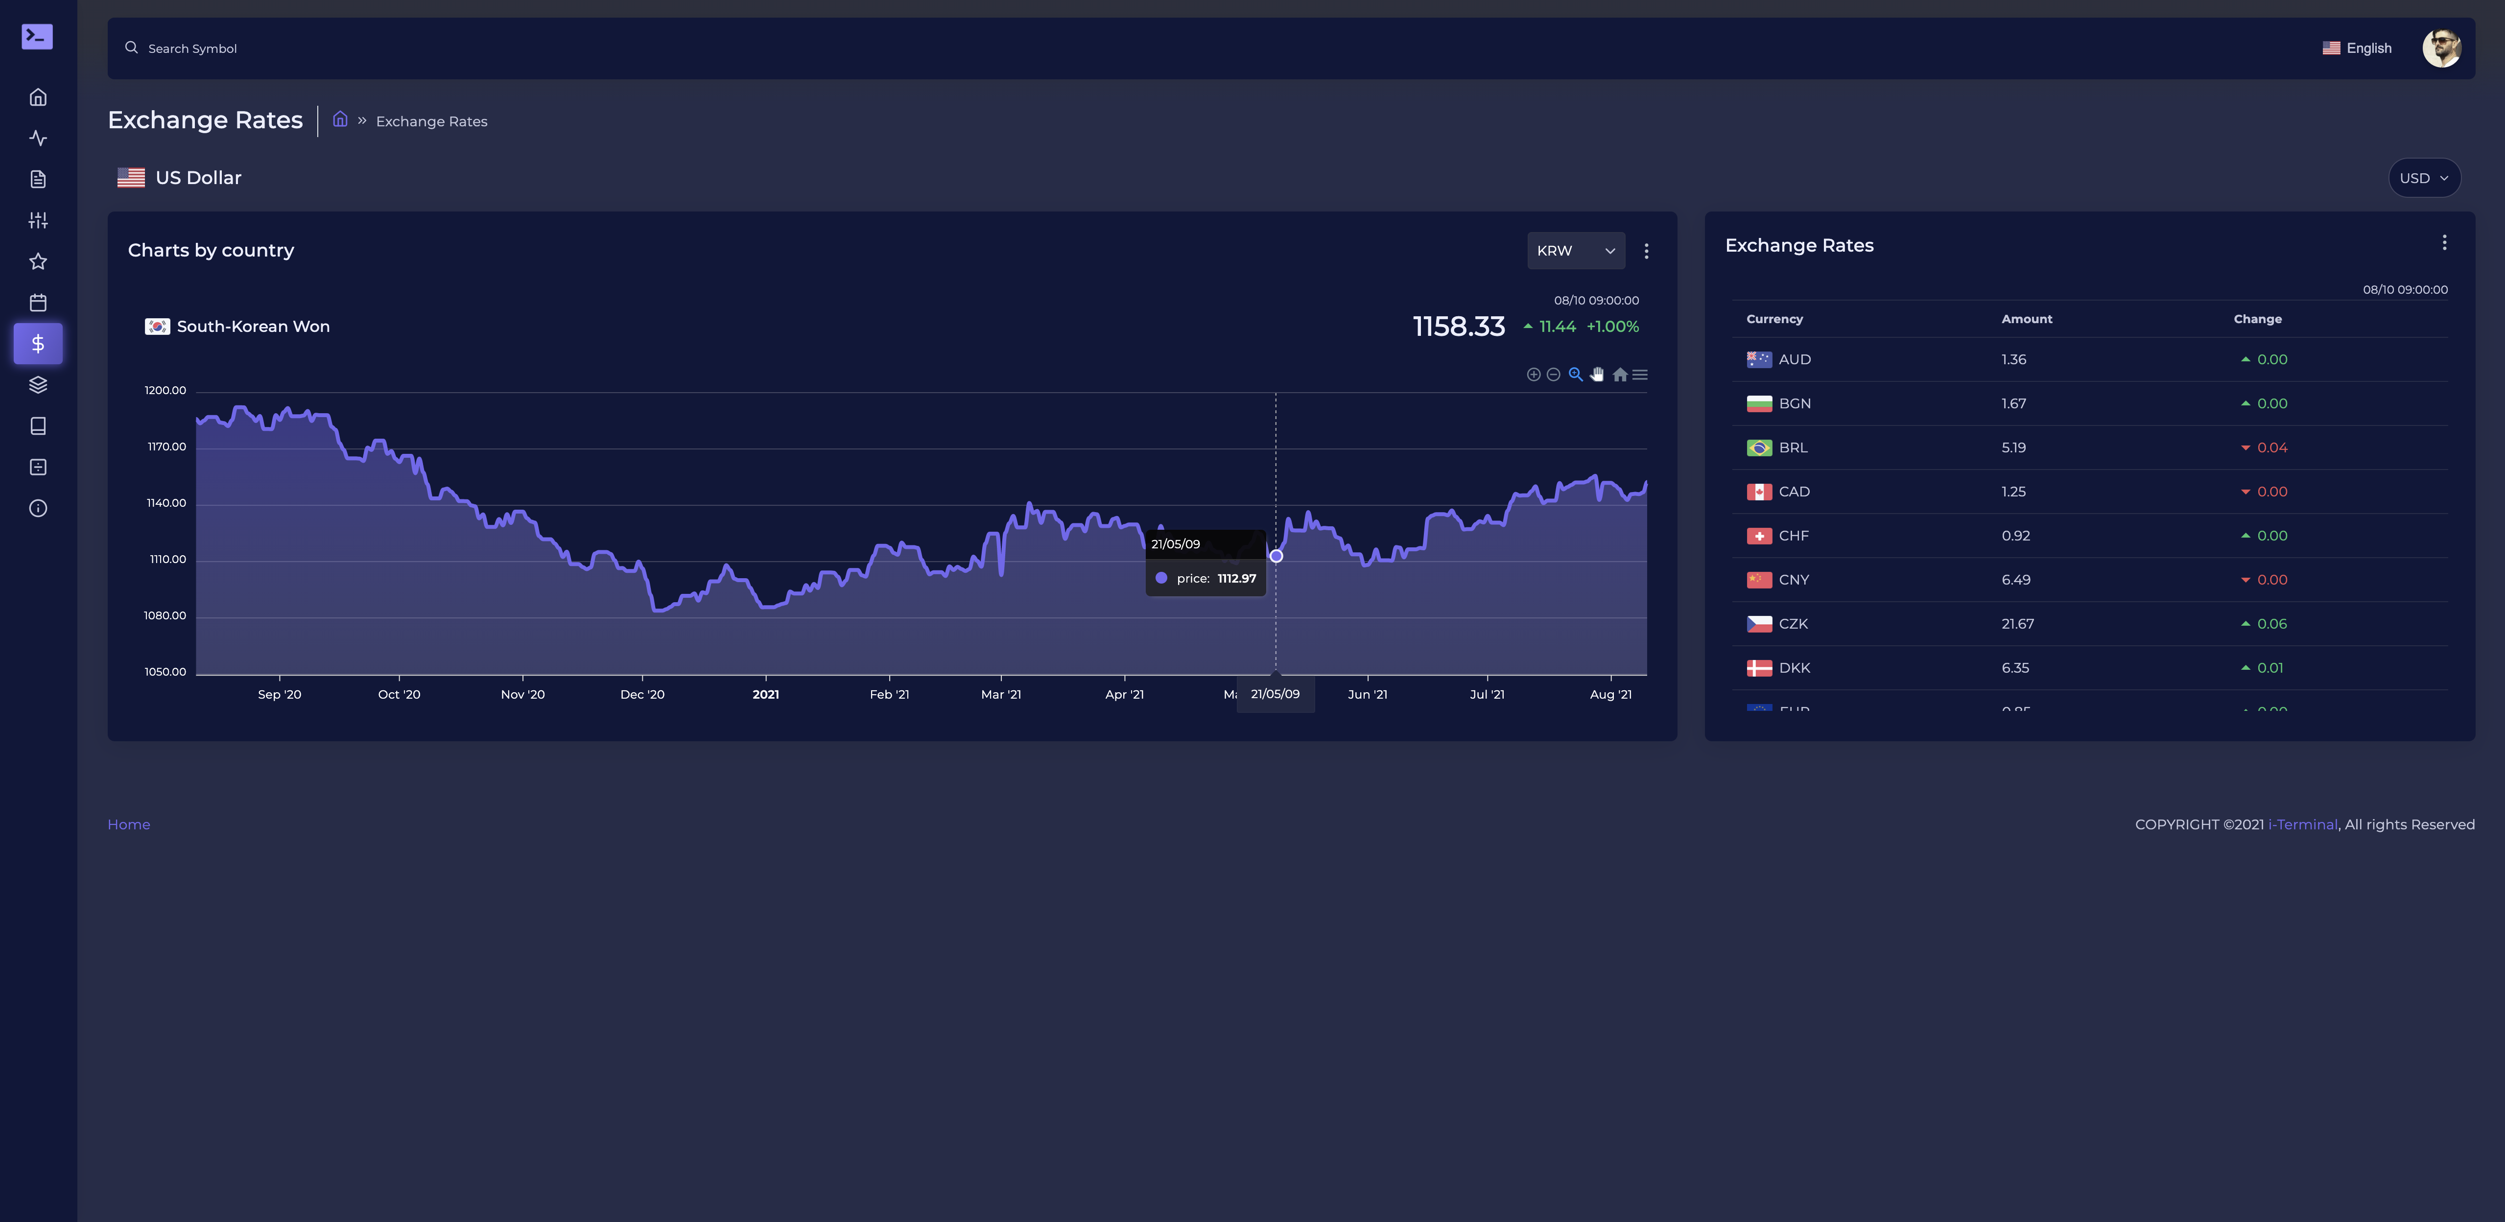2505x1222 pixels.
Task: Open the sidebar activity pulse icon
Action: 38,138
